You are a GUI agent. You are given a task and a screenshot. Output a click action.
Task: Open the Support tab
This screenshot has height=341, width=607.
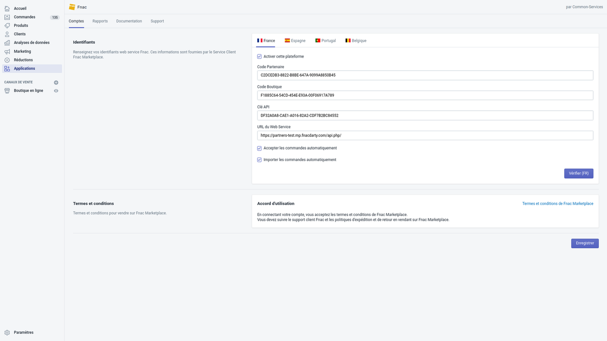157,21
